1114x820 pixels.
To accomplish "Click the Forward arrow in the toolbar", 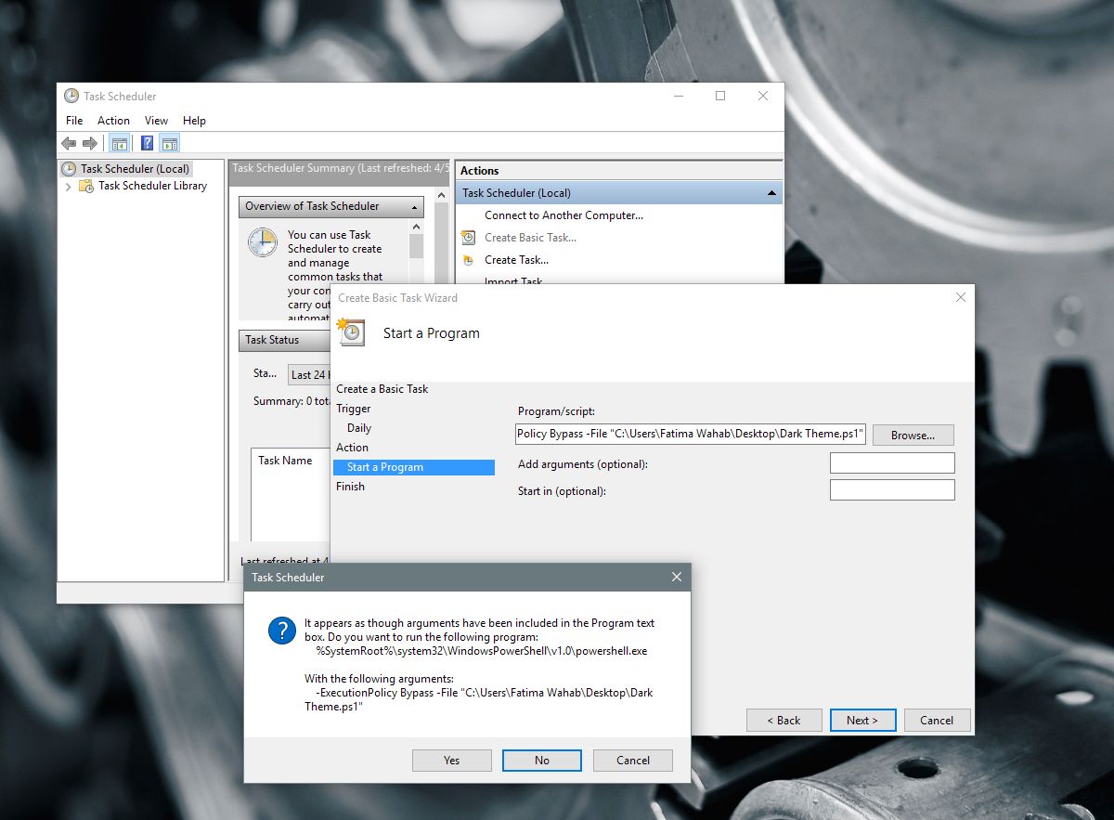I will [90, 143].
